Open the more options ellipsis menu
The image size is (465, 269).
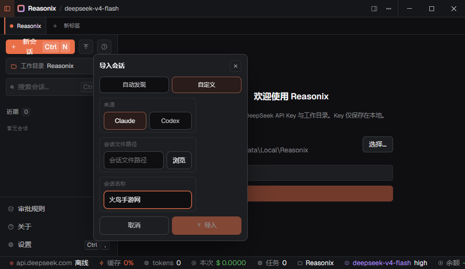coord(389,9)
